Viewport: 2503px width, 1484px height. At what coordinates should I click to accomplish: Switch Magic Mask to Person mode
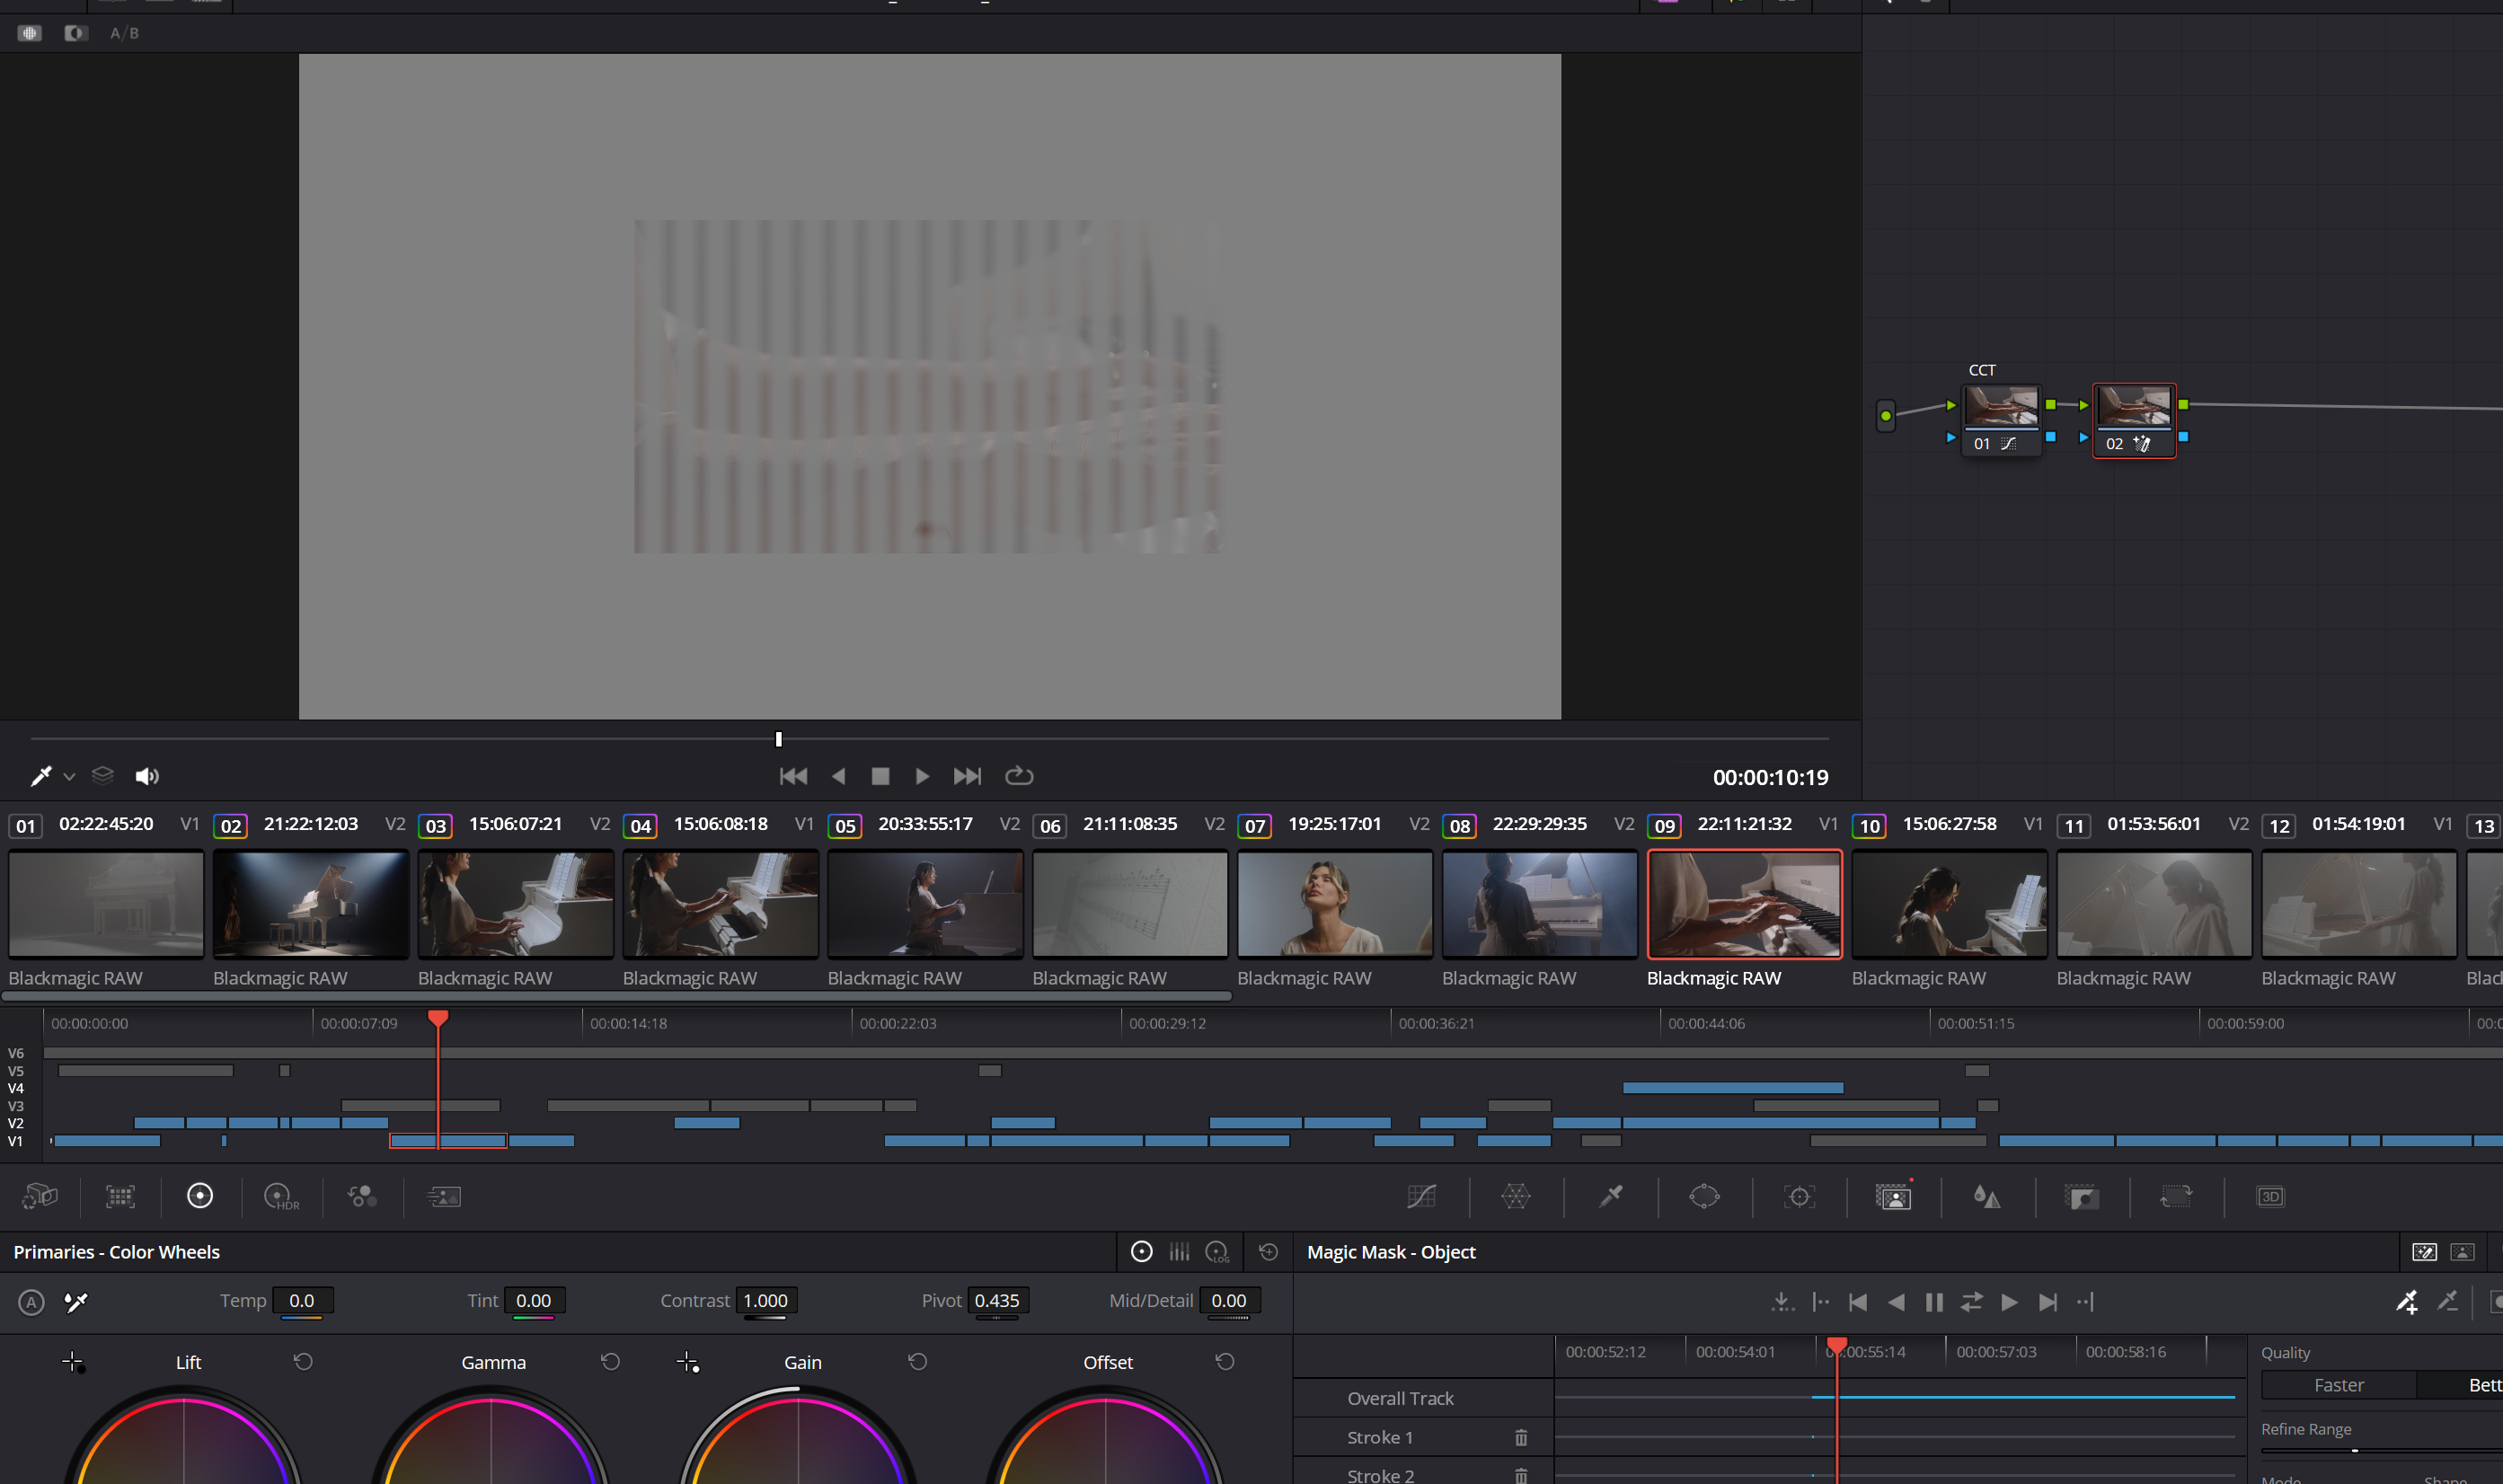point(2463,1252)
